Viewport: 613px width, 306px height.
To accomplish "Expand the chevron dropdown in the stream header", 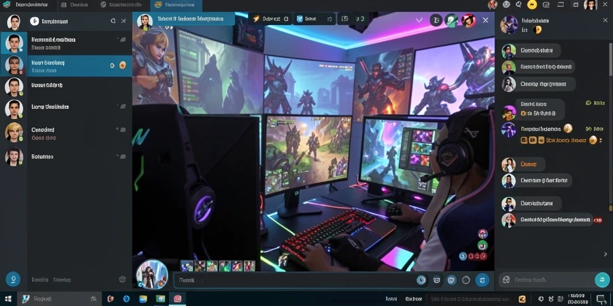I will (x=419, y=20).
